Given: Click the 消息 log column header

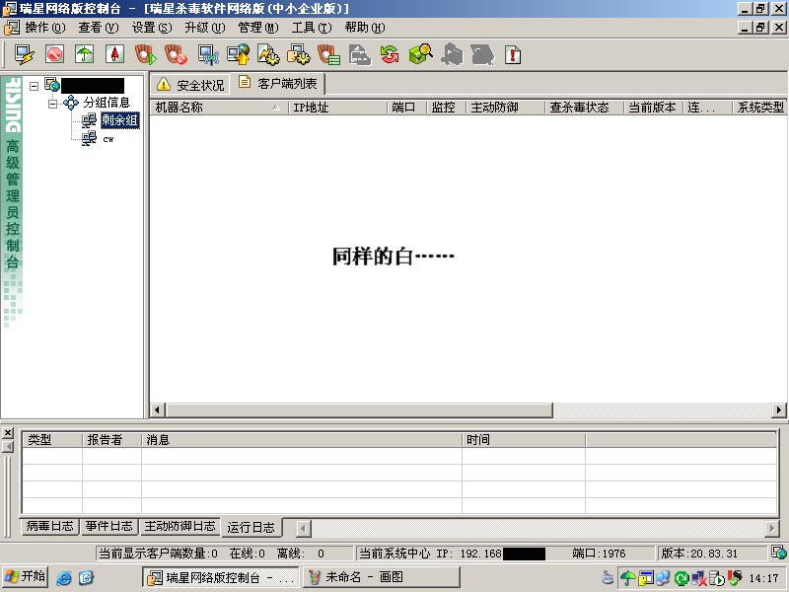Looking at the screenshot, I should click(x=302, y=440).
